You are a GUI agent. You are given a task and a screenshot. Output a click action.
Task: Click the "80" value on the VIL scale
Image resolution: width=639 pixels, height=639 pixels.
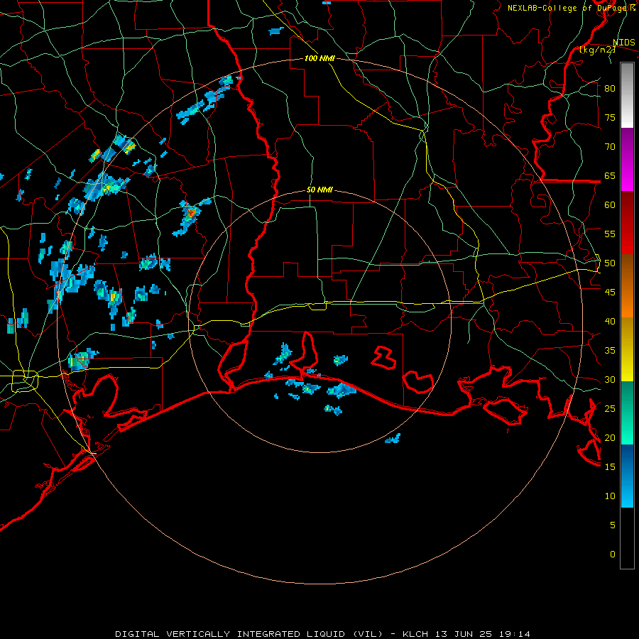point(610,89)
